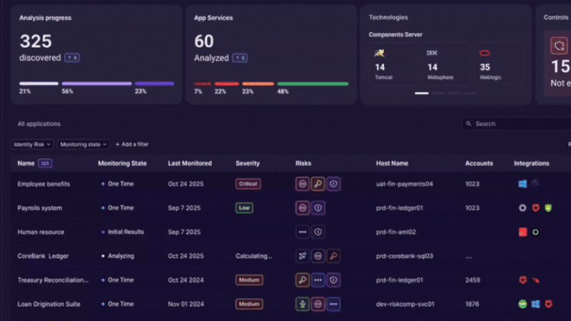The height and width of the screenshot is (321, 571).
Task: Click the green cactus risk icon for Loan Origination Suite
Action: [x=303, y=305]
